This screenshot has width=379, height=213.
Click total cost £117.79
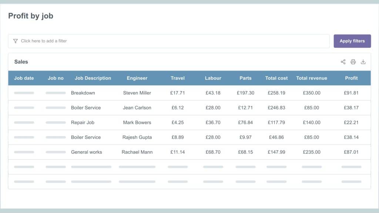coord(276,122)
